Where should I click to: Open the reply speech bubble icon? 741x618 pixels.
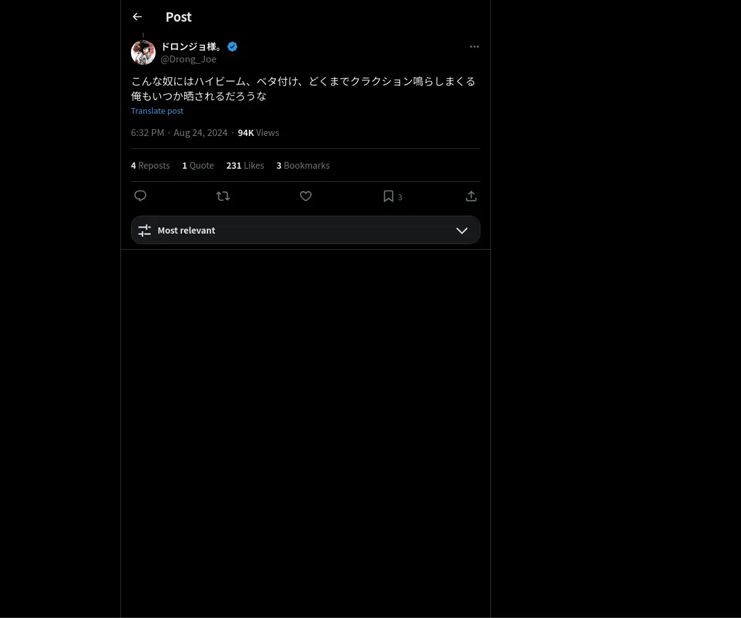coord(140,196)
